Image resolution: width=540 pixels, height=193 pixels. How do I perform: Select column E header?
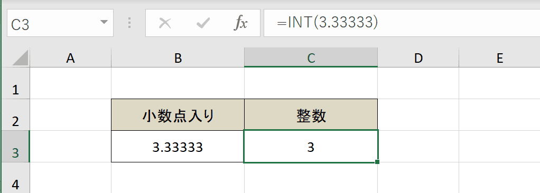click(499, 58)
